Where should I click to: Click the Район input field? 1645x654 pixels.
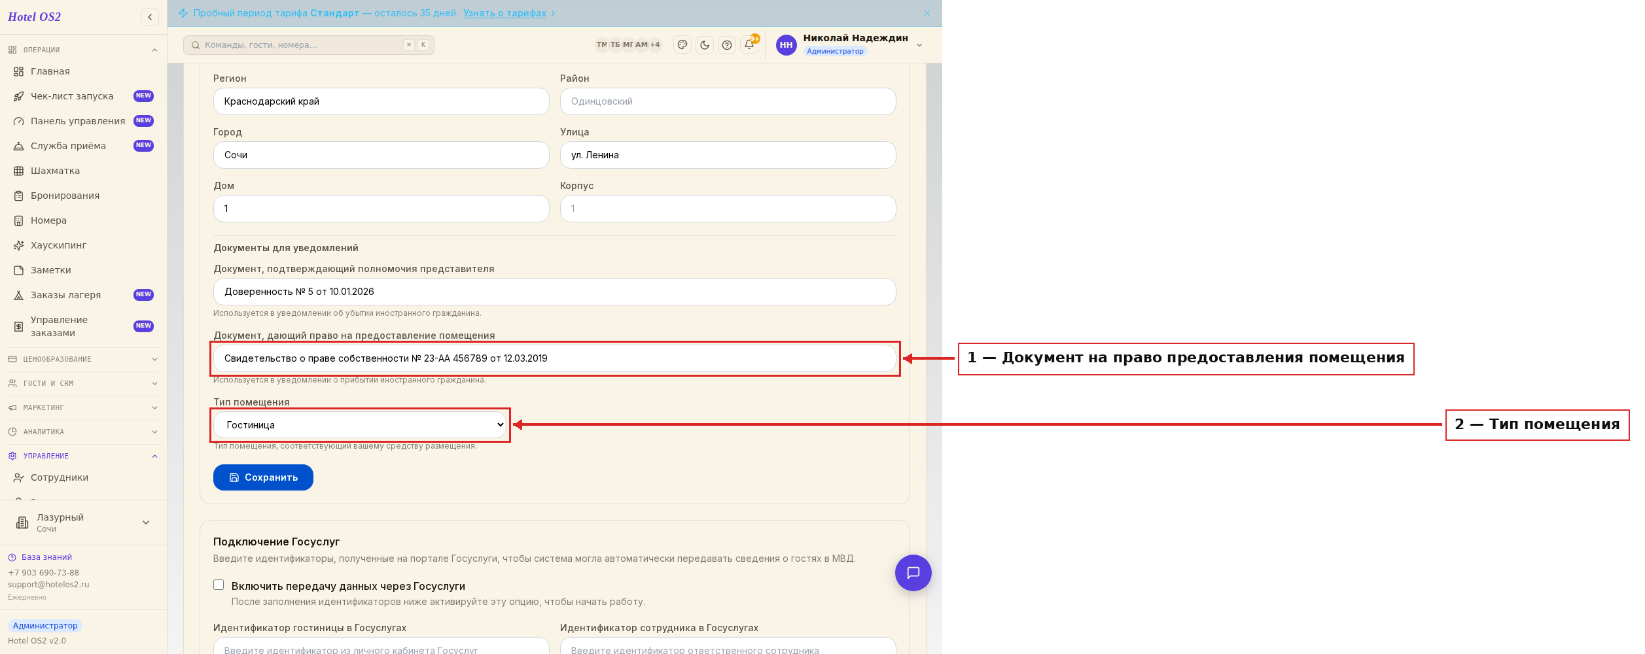[x=728, y=101]
